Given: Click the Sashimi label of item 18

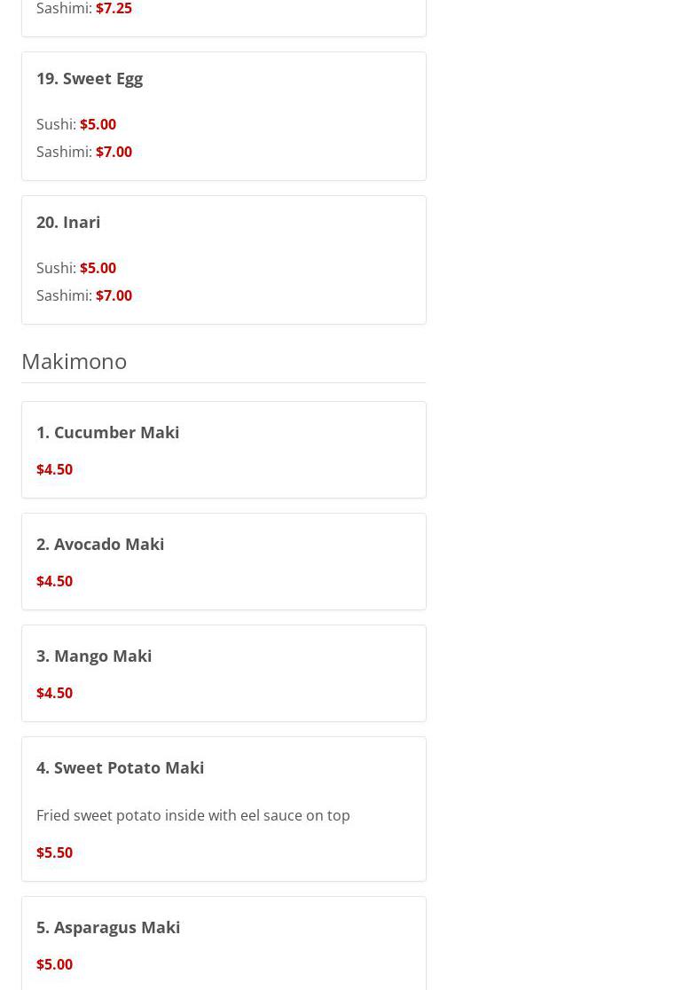Looking at the screenshot, I should pos(65,8).
